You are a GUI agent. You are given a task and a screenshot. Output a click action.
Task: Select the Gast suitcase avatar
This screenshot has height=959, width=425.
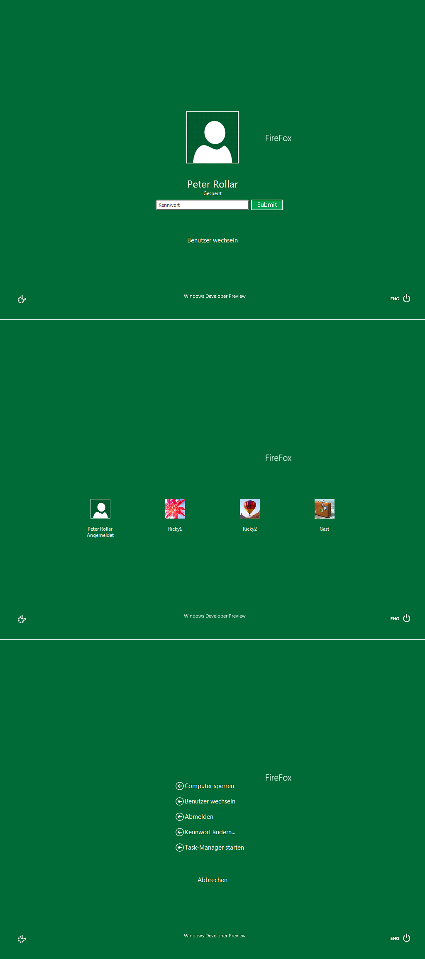(325, 509)
